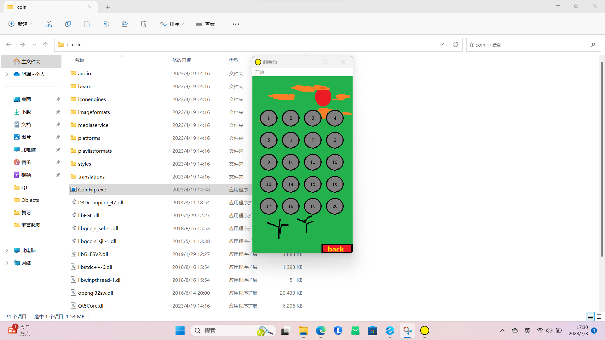Click the red back button

click(x=337, y=248)
